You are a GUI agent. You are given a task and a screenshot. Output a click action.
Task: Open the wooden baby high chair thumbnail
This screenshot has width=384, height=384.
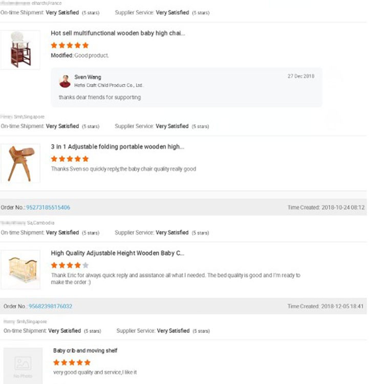(x=20, y=50)
